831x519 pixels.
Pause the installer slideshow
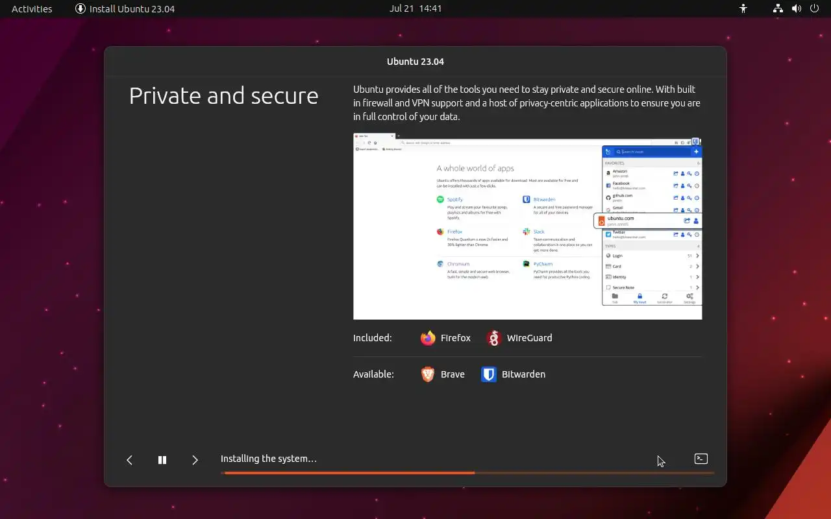click(162, 460)
